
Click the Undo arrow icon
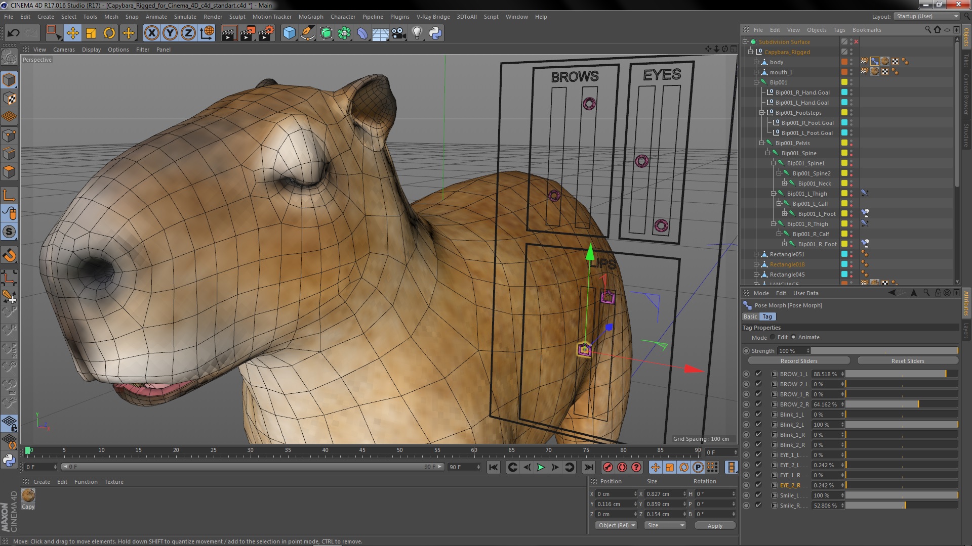pyautogui.click(x=13, y=33)
